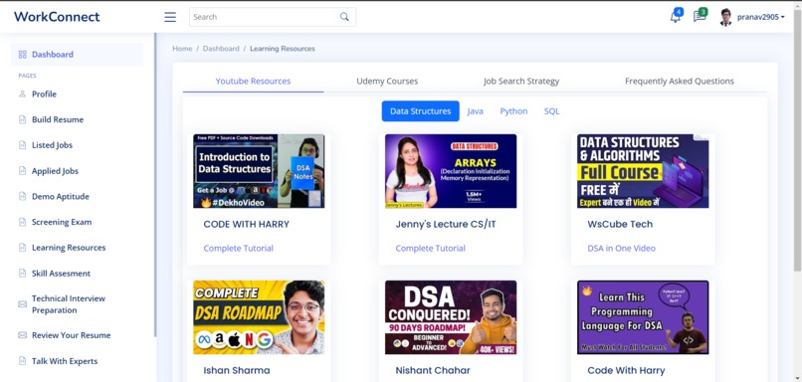Click the sidebar vertical scrollbar
This screenshot has height=382, width=802.
point(155,185)
